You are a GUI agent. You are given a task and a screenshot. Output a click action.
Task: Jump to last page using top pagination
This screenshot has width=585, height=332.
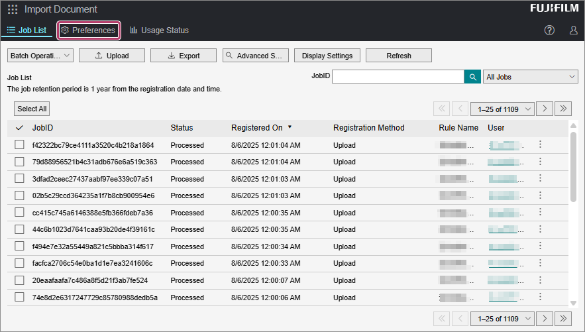pyautogui.click(x=563, y=109)
